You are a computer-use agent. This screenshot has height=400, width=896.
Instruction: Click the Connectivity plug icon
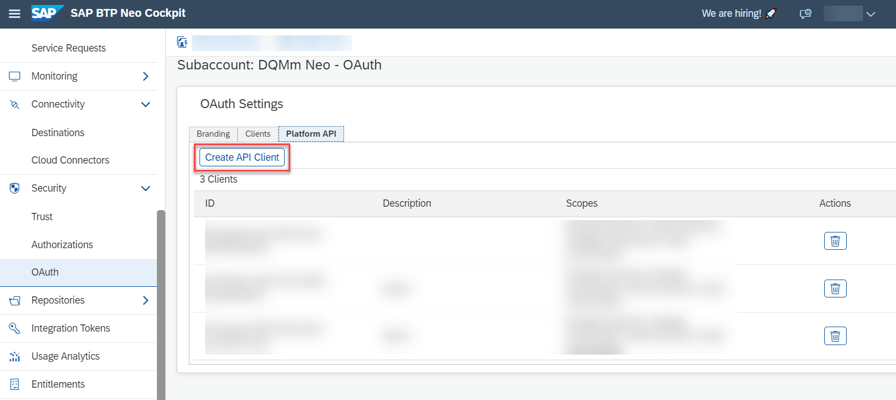15,104
